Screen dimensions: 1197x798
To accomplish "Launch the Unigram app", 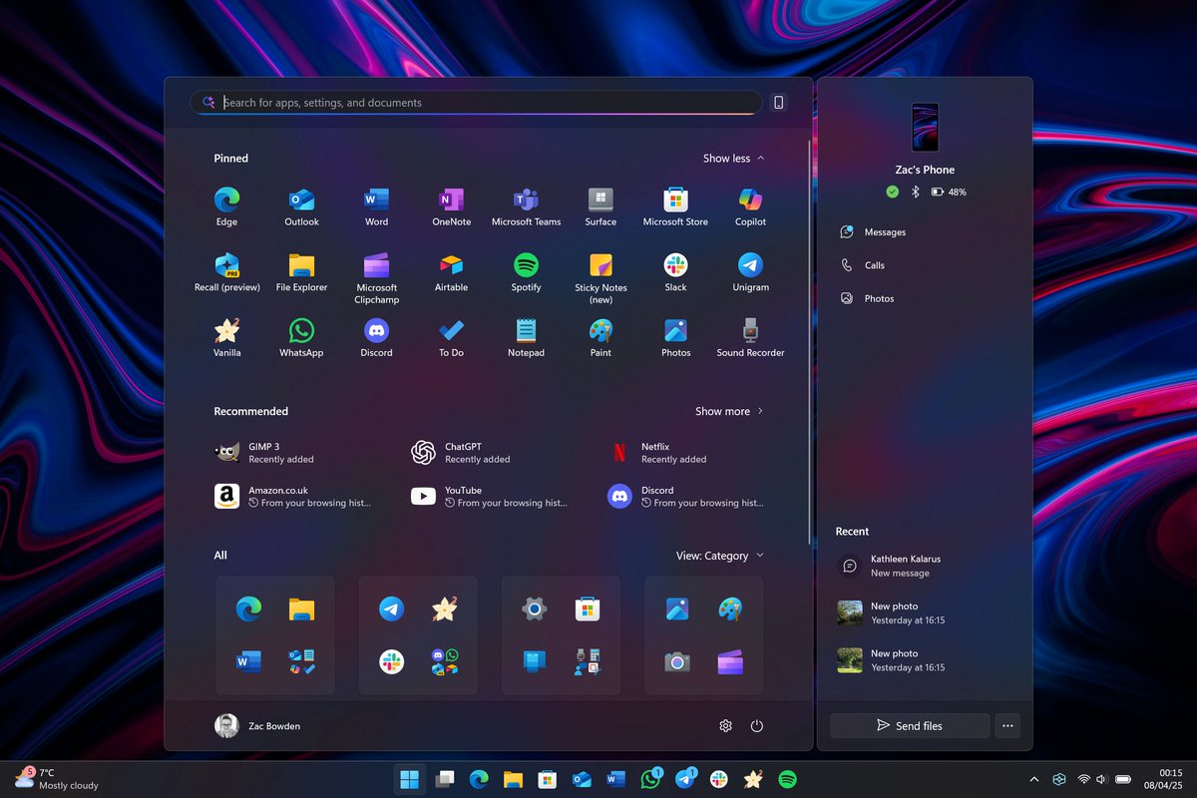I will point(750,272).
